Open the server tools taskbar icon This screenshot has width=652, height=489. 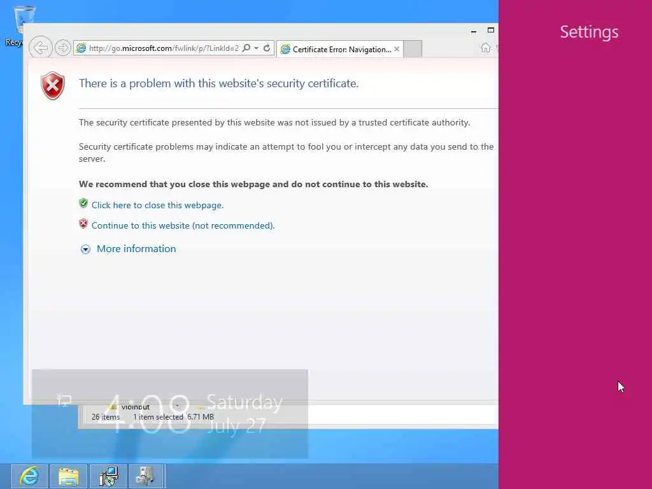coord(147,476)
